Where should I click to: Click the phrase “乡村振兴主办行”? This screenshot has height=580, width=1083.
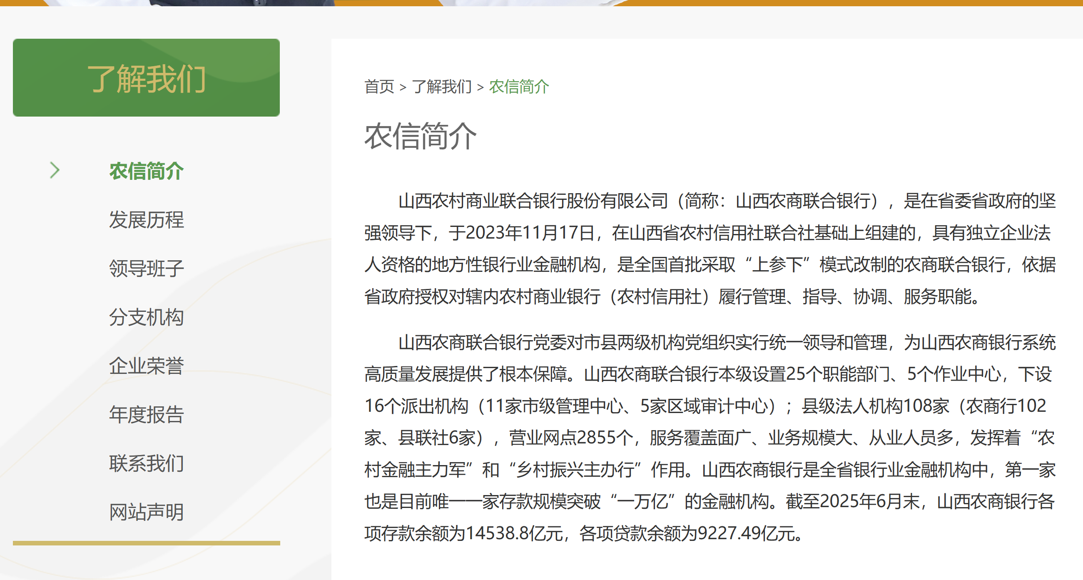(575, 470)
